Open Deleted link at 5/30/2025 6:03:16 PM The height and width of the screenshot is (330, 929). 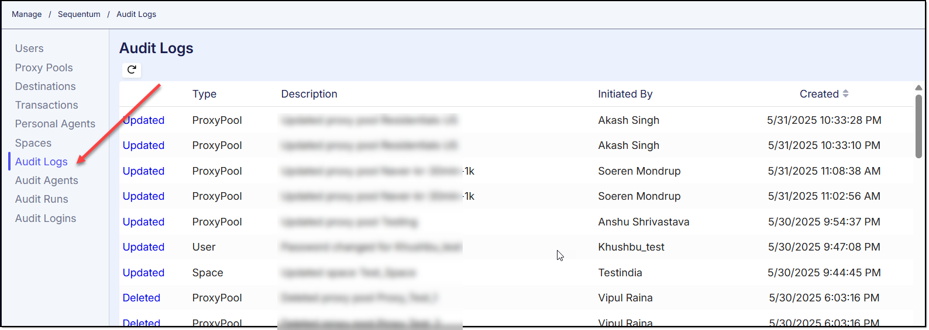click(142, 298)
